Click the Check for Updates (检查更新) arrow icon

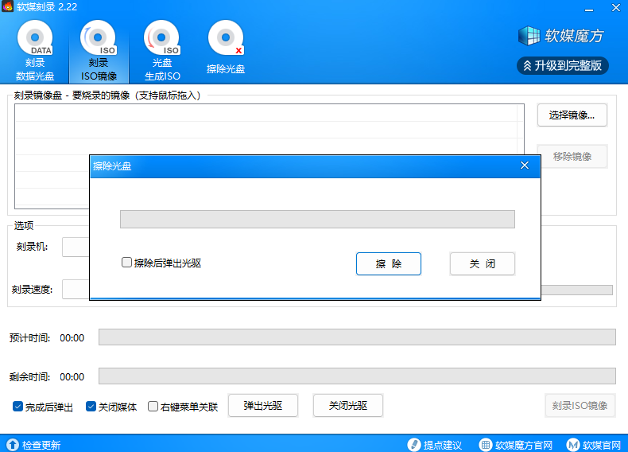(13, 445)
